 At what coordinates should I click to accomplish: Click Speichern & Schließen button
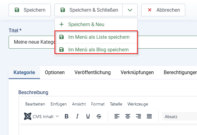88,10
